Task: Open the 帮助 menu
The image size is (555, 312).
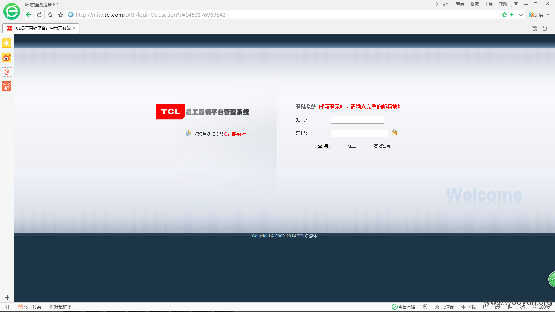Action: coord(503,4)
